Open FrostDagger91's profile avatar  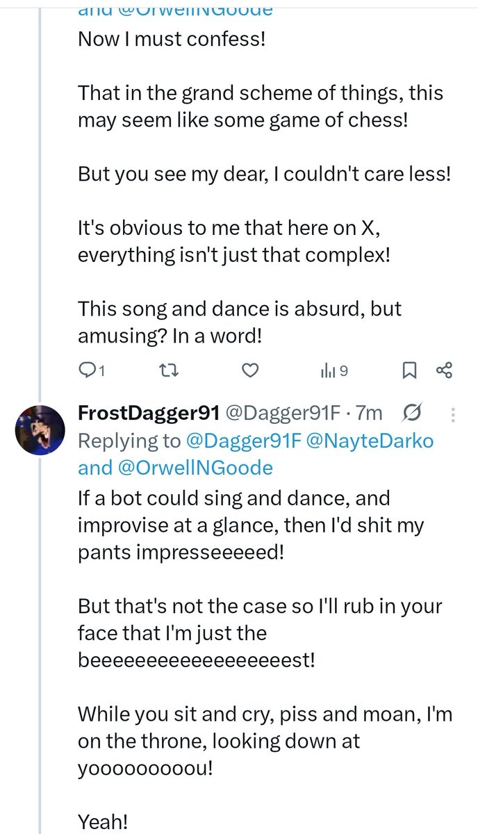pyautogui.click(x=40, y=430)
